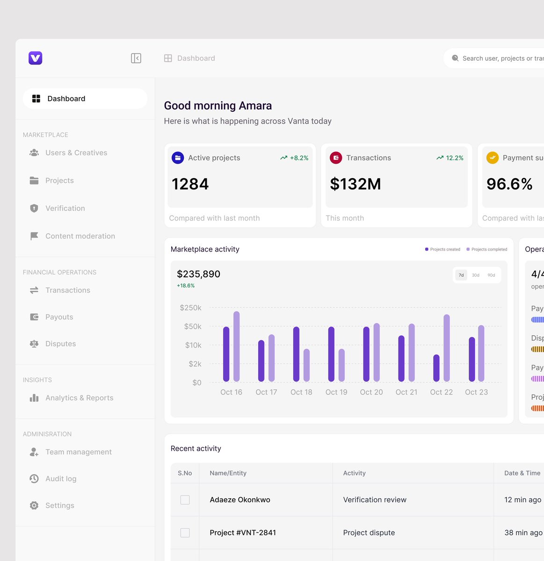Image resolution: width=544 pixels, height=561 pixels.
Task: Open the Payment success 96.6% card
Action: pyautogui.click(x=511, y=186)
